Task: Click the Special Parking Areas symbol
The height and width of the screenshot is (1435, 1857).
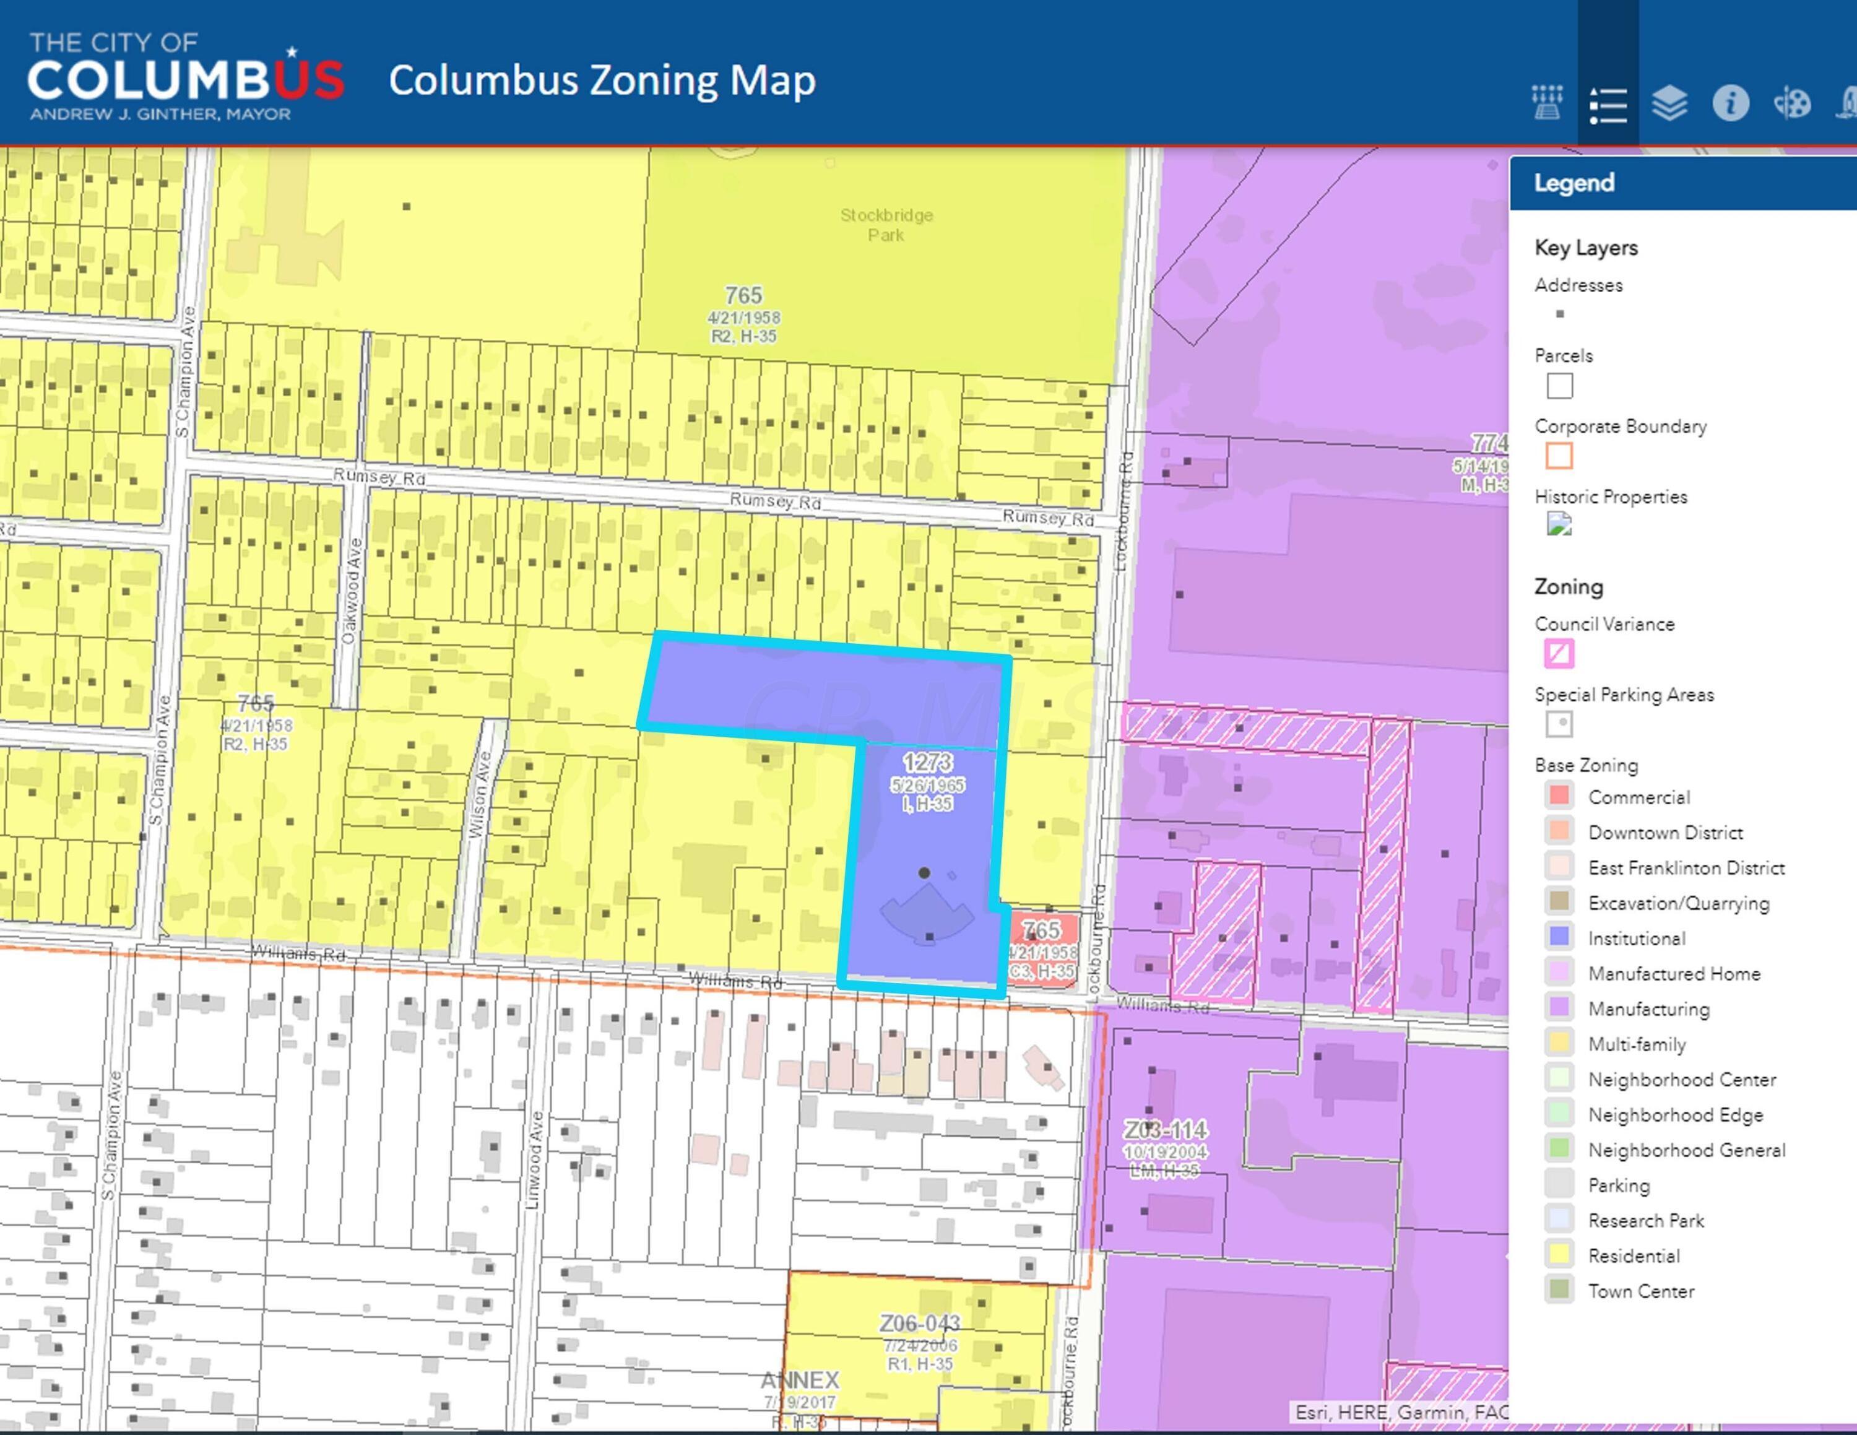Action: click(1559, 724)
